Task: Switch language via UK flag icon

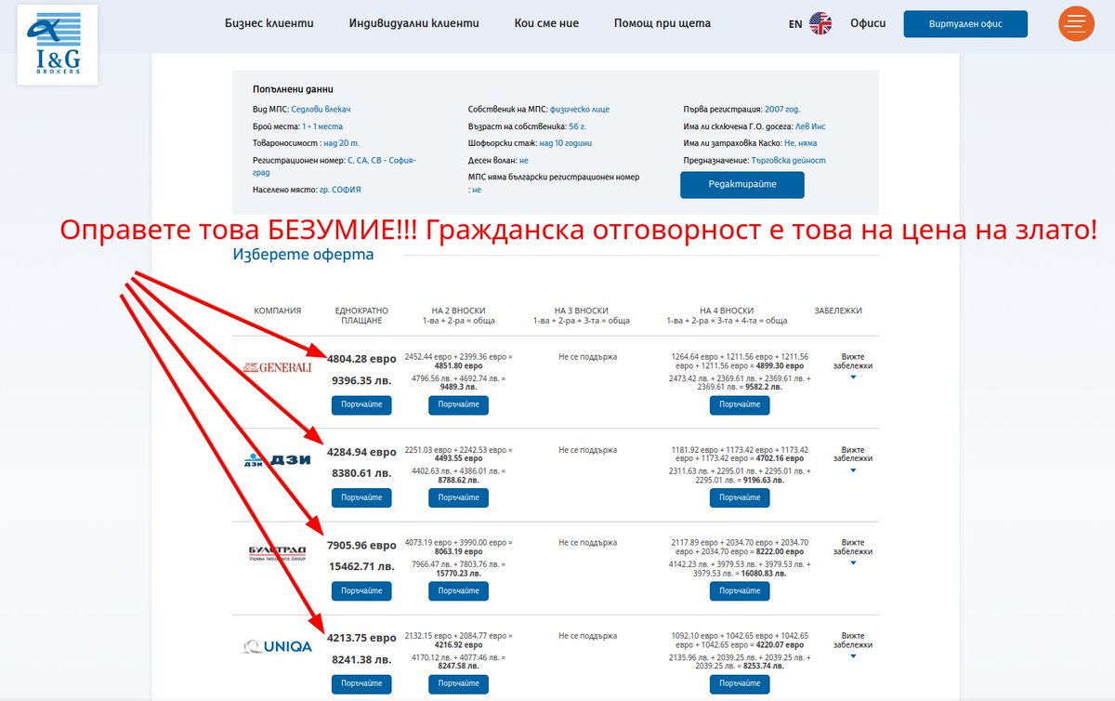Action: click(x=820, y=23)
